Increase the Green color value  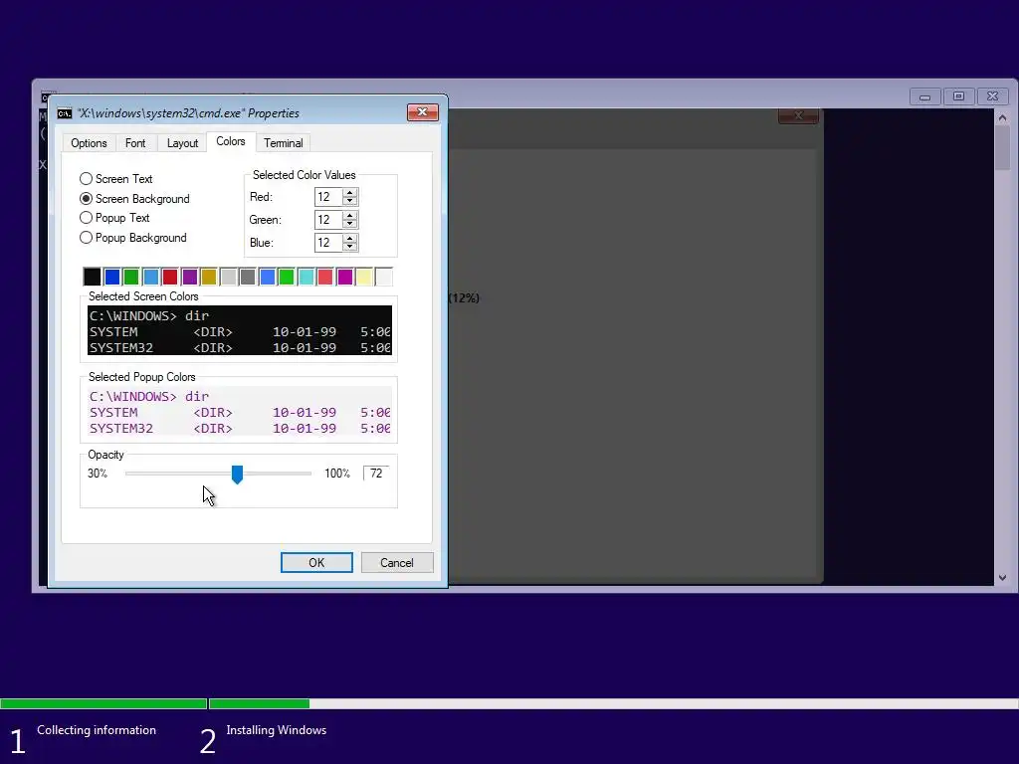point(350,216)
